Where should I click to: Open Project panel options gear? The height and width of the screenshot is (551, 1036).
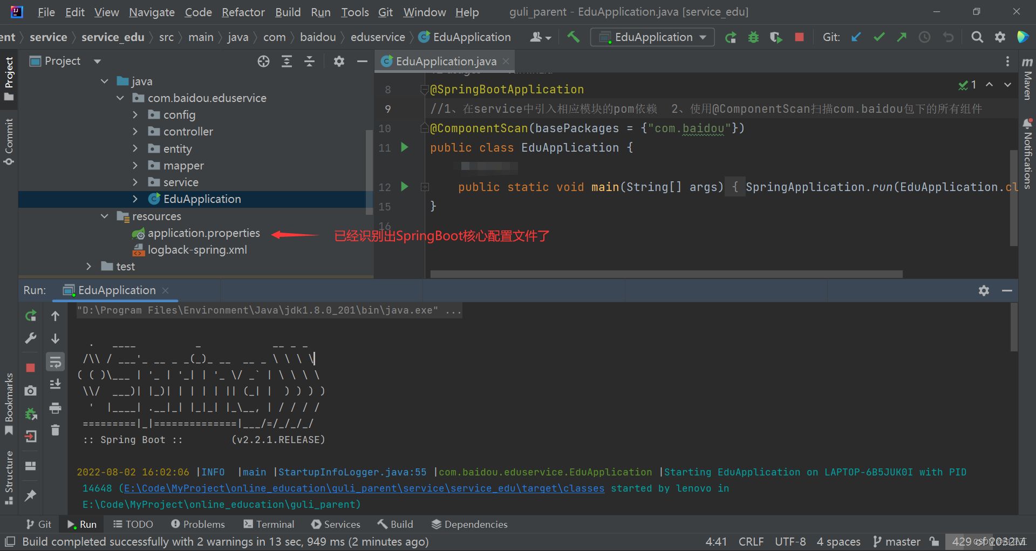click(339, 62)
